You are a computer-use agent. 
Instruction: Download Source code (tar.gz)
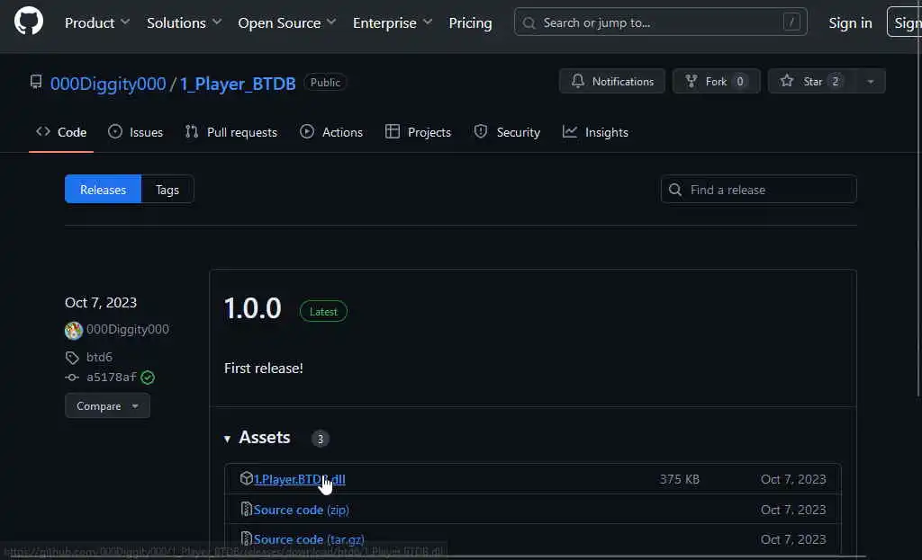[309, 538]
